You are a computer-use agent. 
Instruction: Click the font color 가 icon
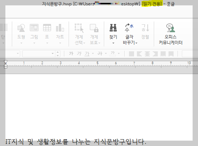[x=113, y=54]
